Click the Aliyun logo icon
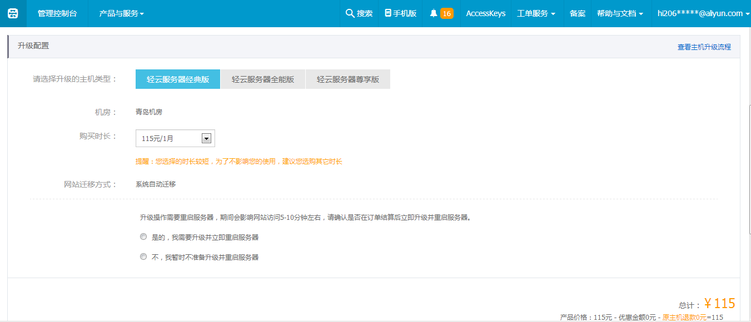Viewport: 751px width, 322px height. (13, 13)
